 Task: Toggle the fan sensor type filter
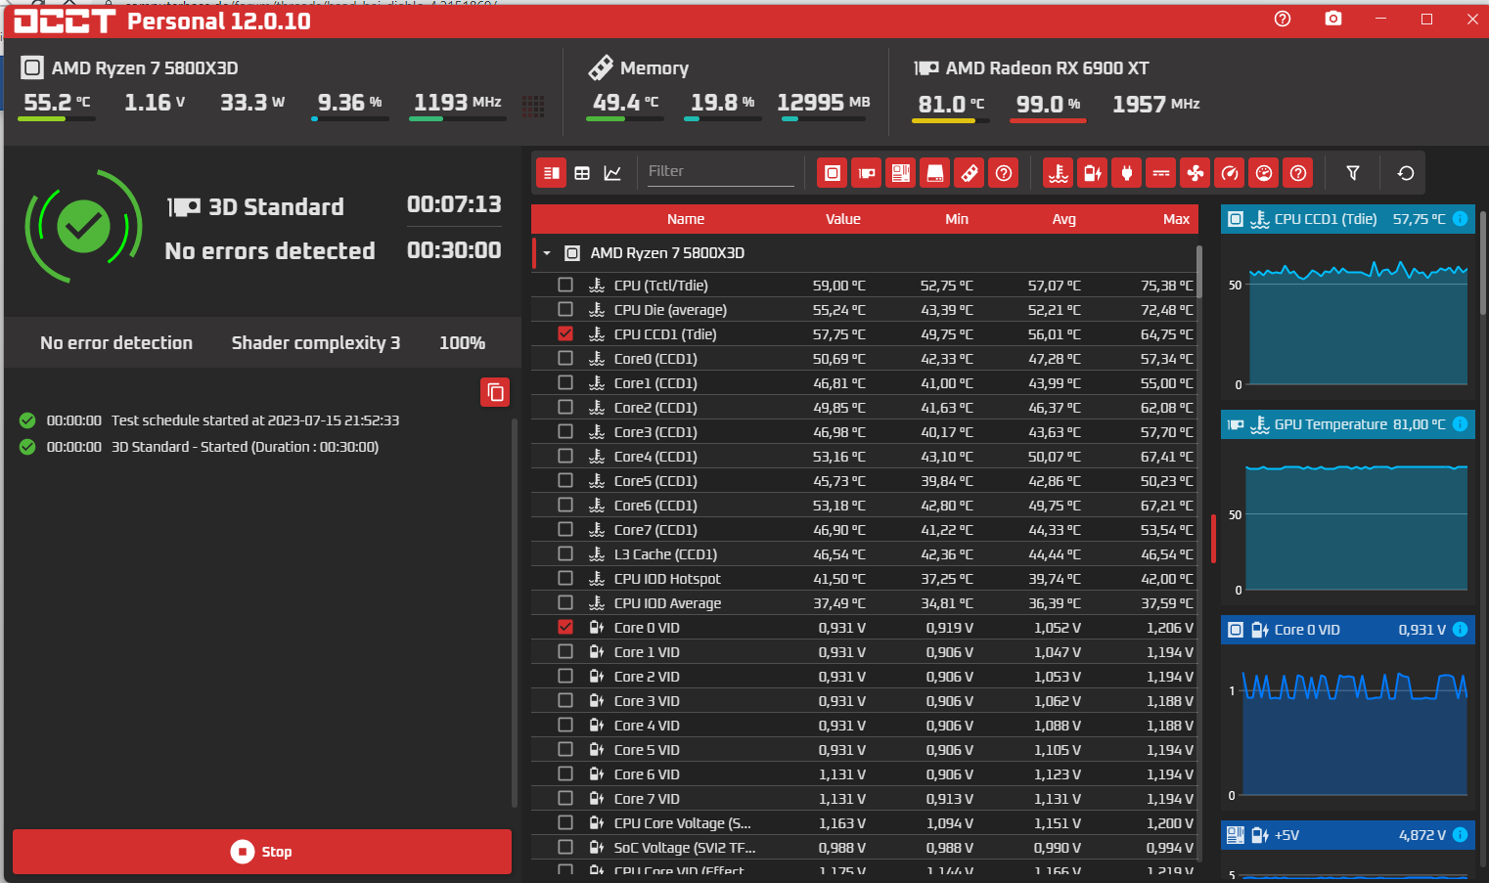[x=1196, y=173]
